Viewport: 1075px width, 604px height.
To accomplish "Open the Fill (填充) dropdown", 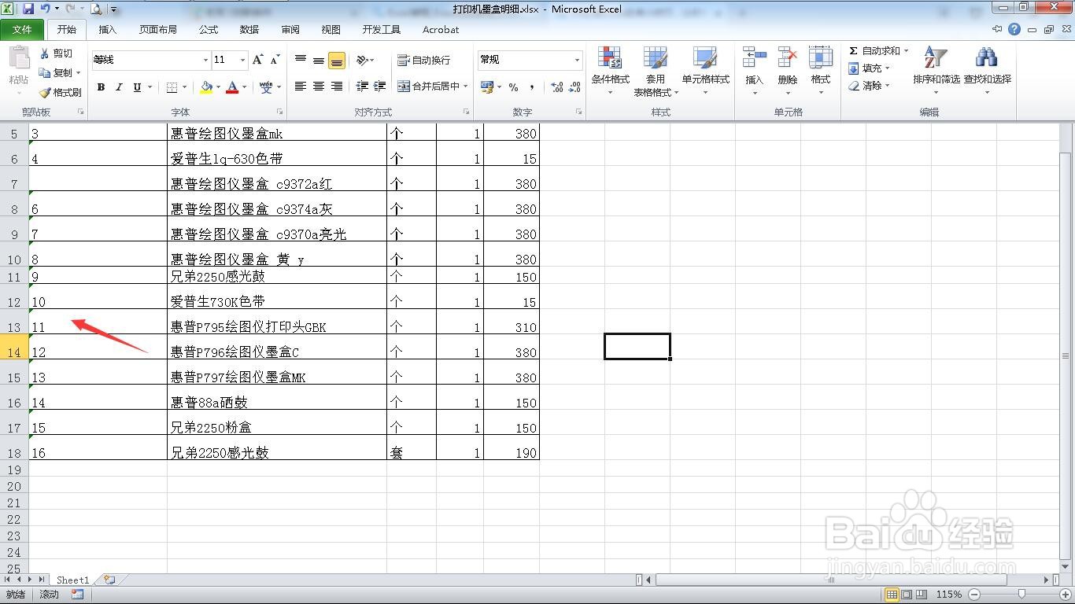I will click(x=870, y=68).
